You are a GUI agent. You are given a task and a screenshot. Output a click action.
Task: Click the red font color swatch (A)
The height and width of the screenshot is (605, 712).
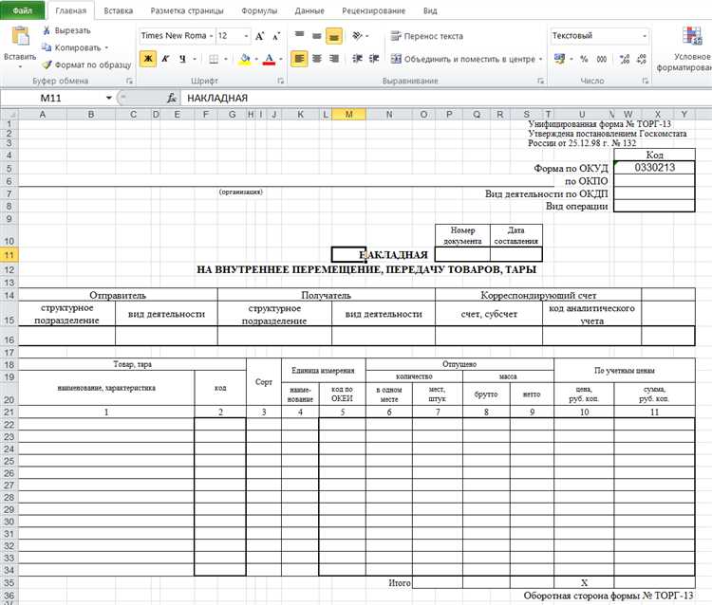tap(269, 59)
